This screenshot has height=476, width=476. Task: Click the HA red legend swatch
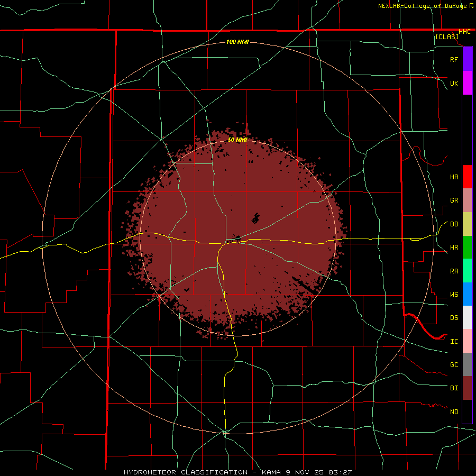[x=467, y=177]
